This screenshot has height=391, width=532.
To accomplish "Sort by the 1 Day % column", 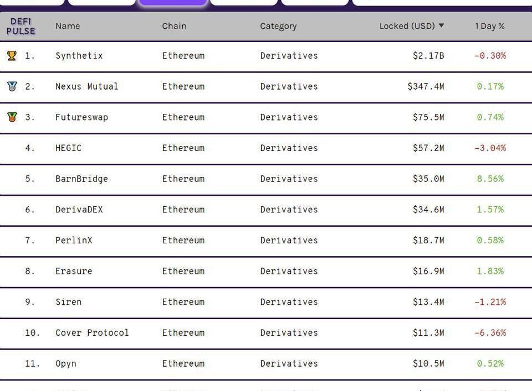I will (x=489, y=26).
